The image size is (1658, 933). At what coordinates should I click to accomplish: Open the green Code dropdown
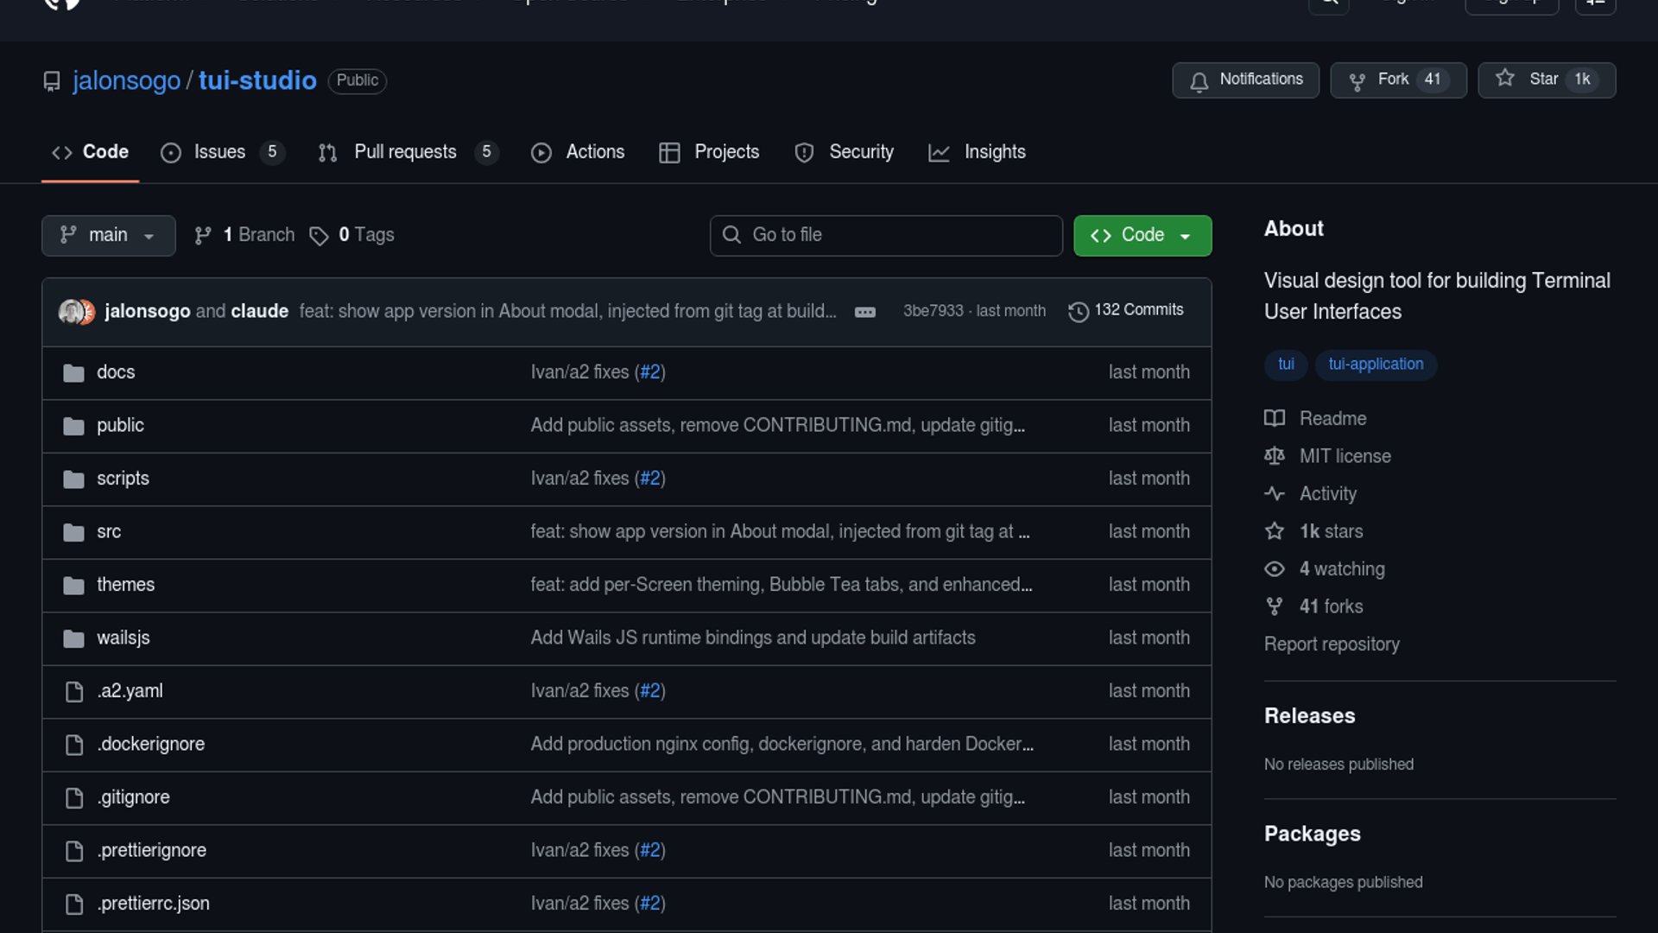[x=1142, y=235]
